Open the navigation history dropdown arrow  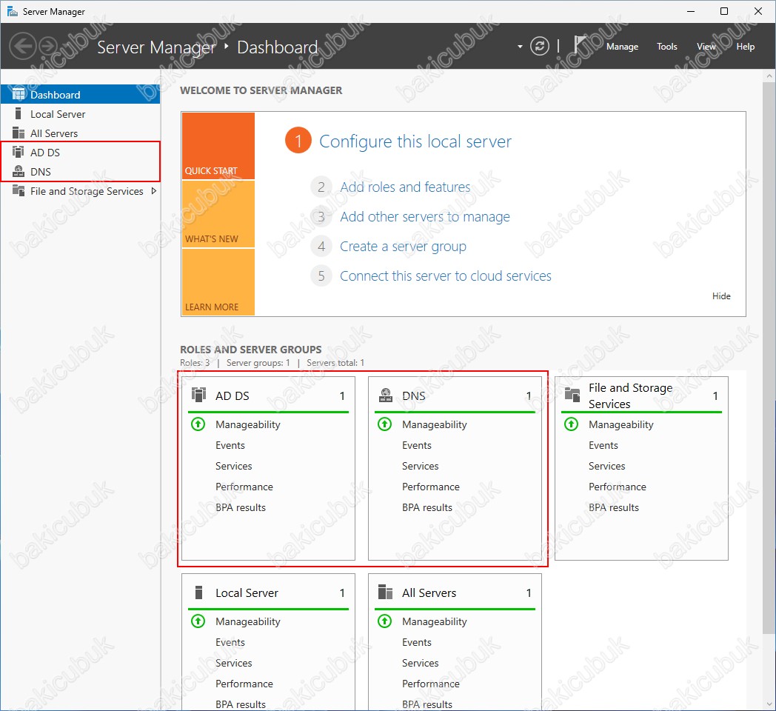(x=520, y=47)
